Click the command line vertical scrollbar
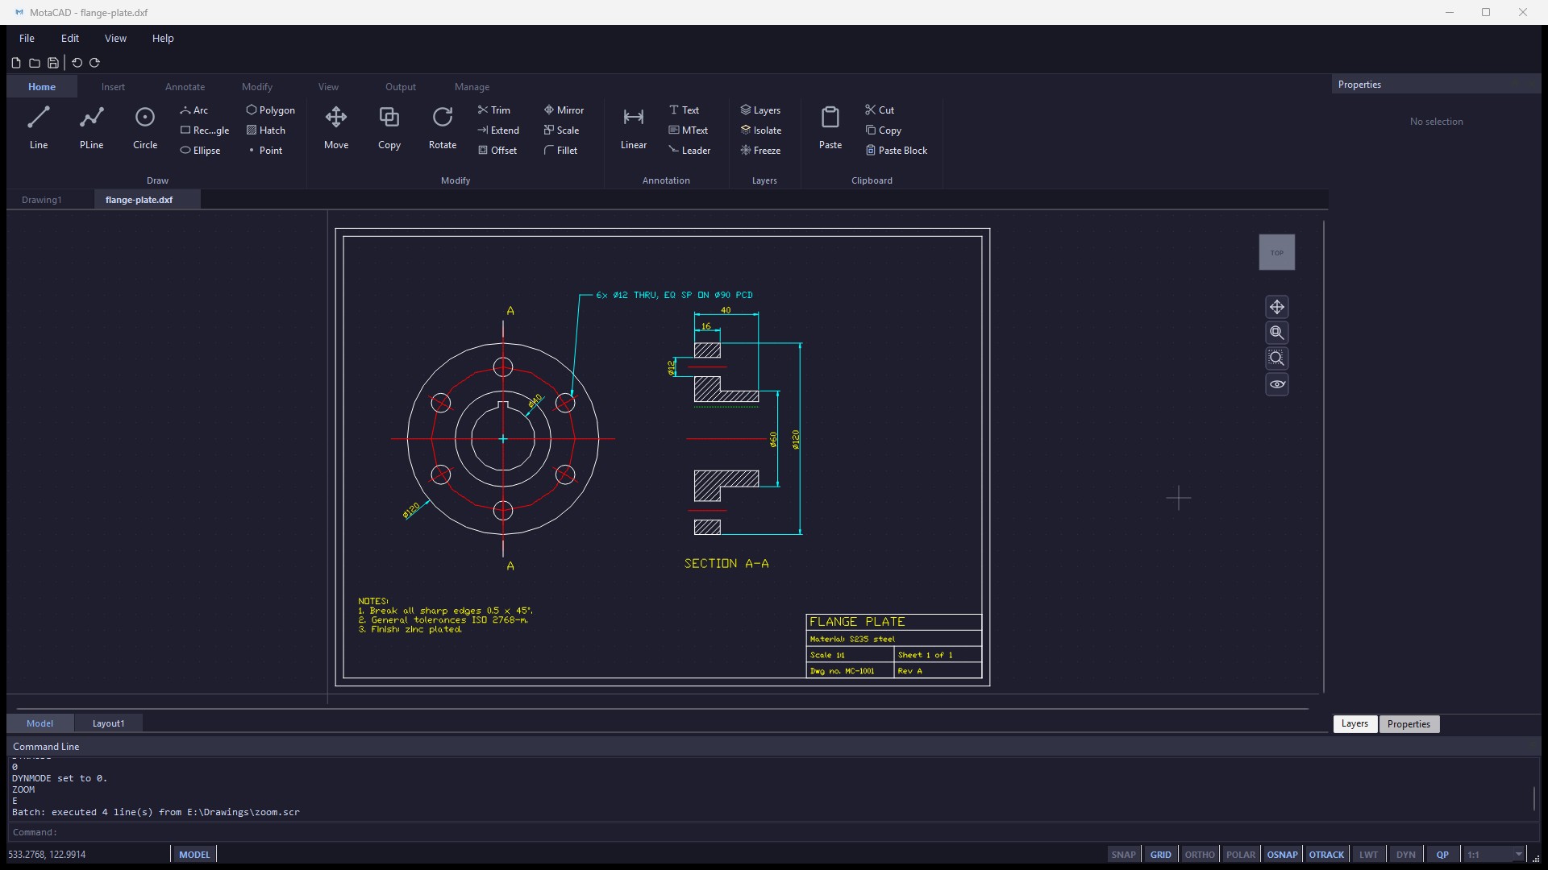Viewport: 1548px width, 870px height. pyautogui.click(x=1534, y=798)
